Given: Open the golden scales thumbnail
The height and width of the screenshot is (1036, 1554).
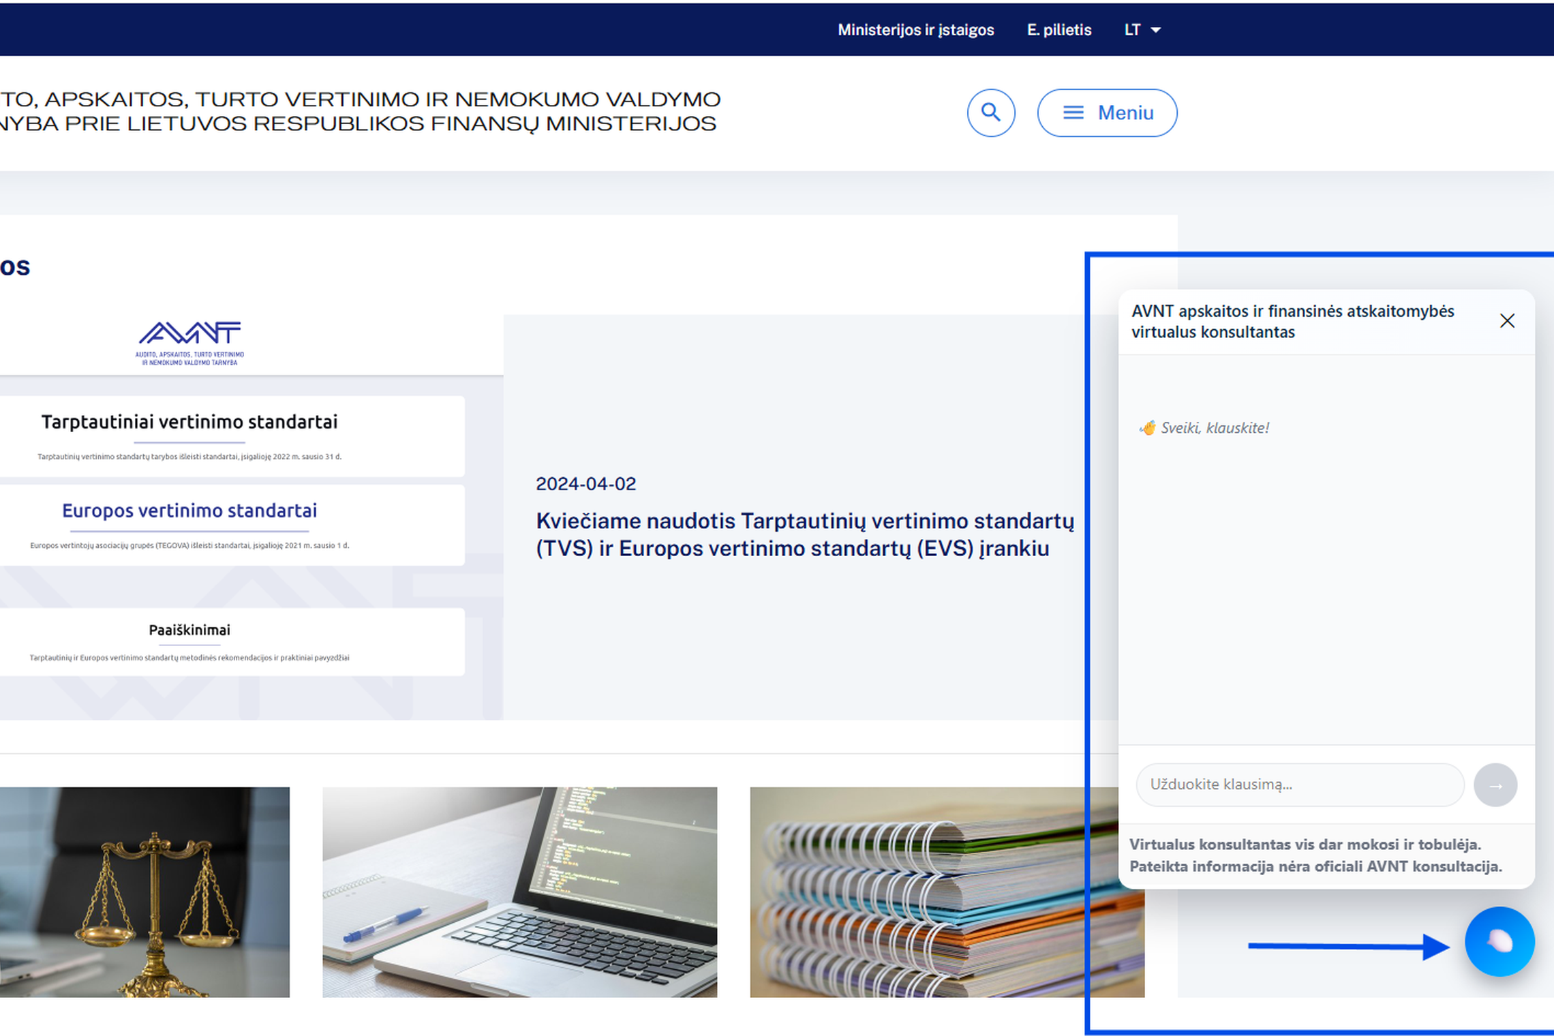Looking at the screenshot, I should (144, 892).
